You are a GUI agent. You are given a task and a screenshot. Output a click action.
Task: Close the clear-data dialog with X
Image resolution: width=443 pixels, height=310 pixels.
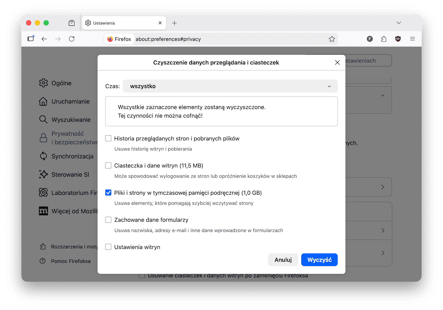coord(337,62)
